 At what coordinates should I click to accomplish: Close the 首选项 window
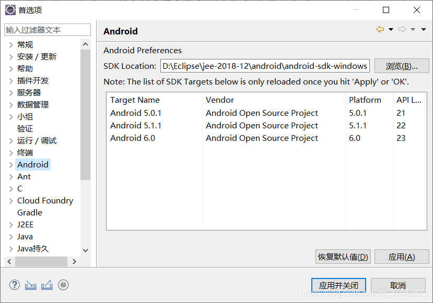click(416, 10)
